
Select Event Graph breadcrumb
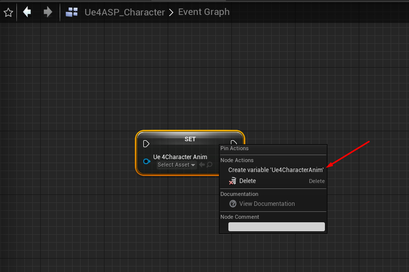[204, 12]
